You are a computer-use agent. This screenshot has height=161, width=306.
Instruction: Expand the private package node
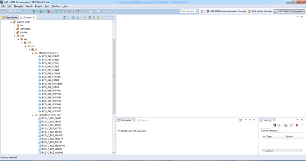pos(14,32)
